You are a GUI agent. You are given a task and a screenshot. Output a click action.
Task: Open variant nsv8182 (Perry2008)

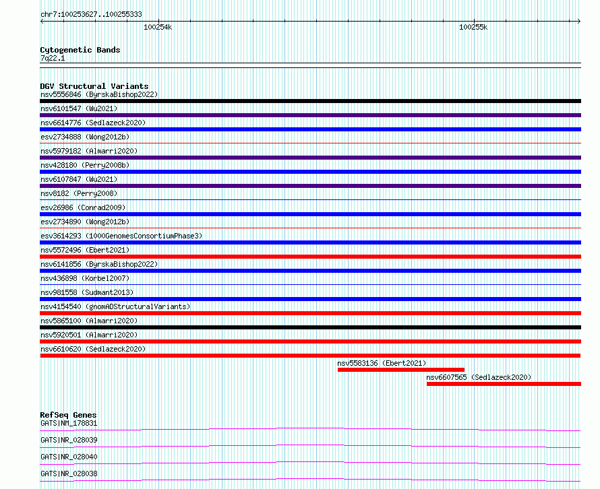click(79, 193)
